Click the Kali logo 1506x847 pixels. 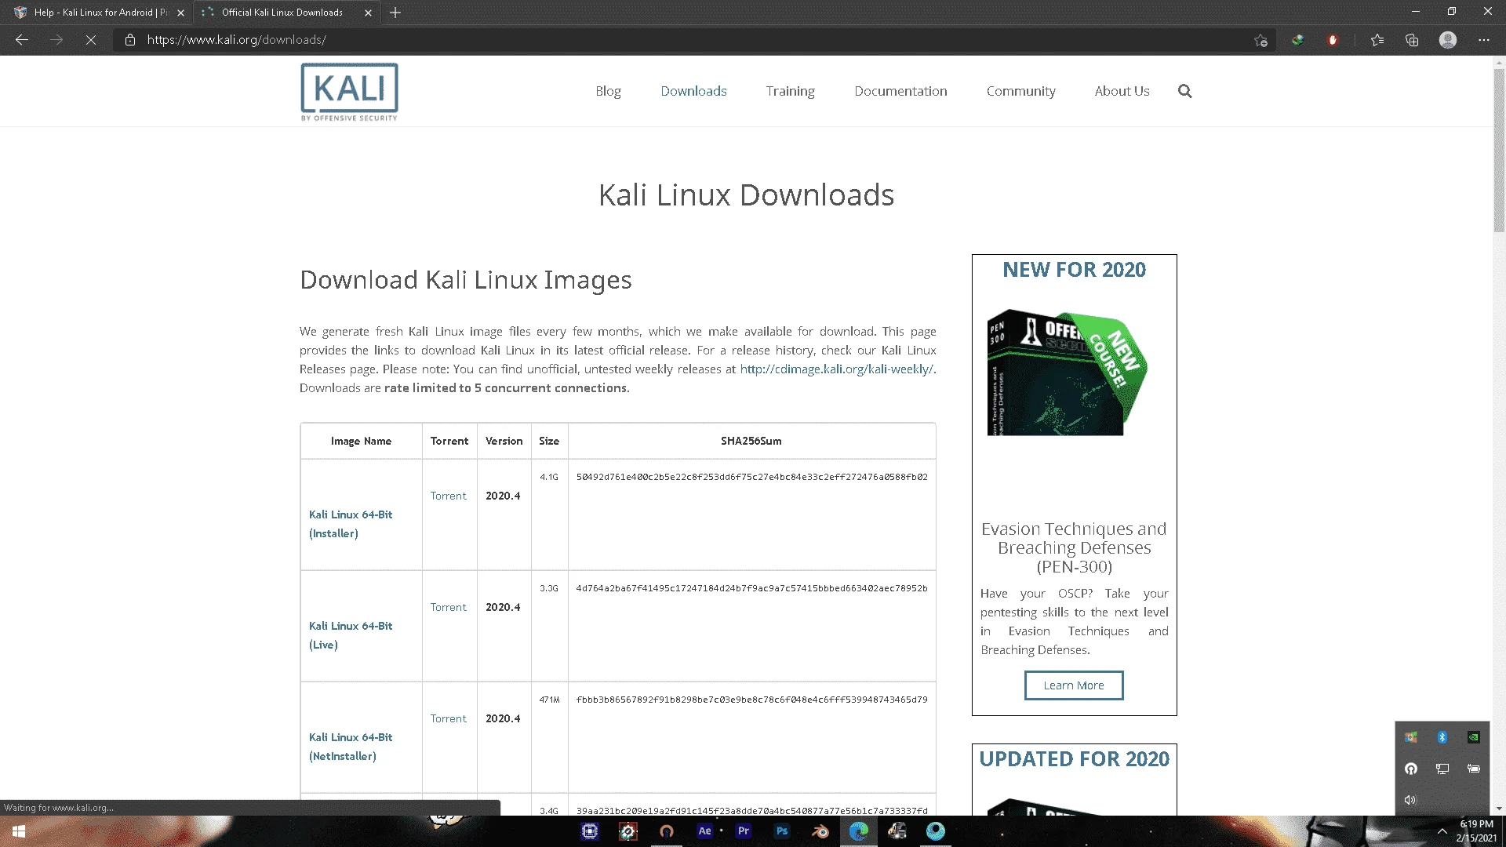[349, 92]
